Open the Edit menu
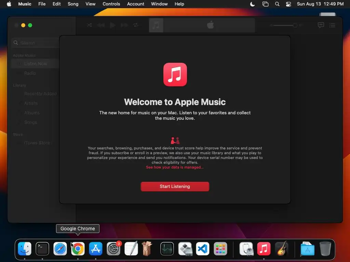This screenshot has height=262, width=350. 56,4
